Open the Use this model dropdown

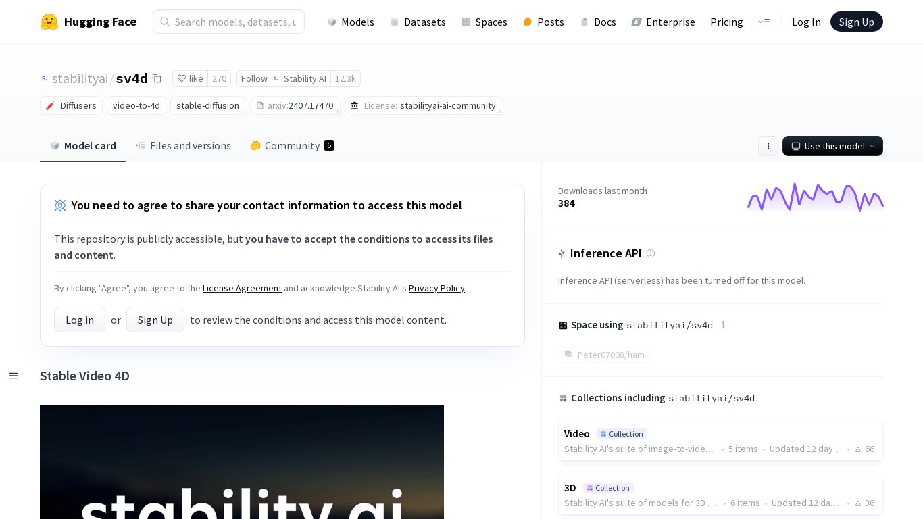[x=832, y=146]
